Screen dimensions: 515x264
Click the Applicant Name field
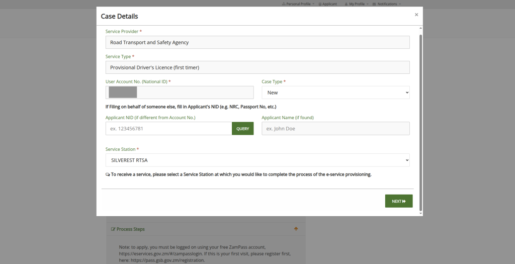(x=335, y=129)
